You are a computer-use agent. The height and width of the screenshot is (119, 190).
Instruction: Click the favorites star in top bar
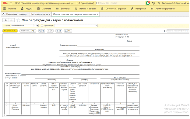(159, 3)
